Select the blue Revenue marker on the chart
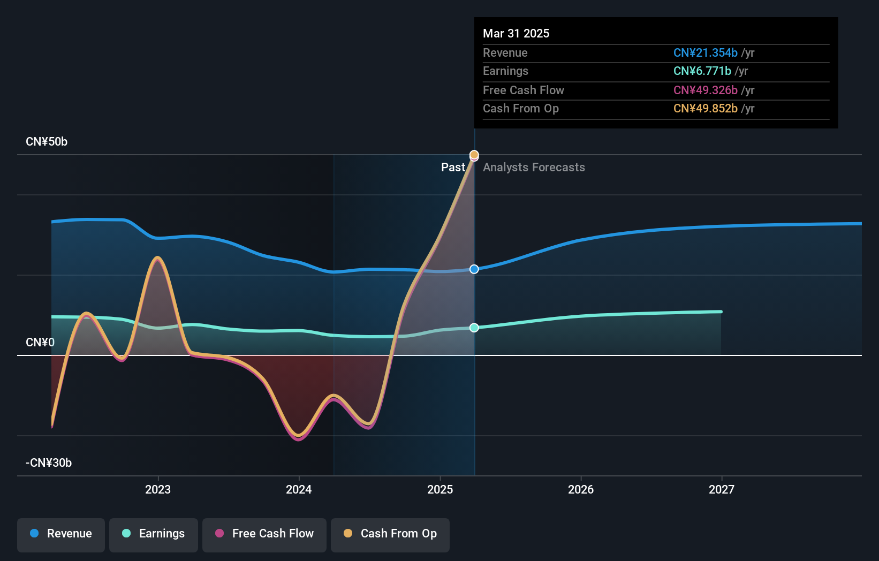This screenshot has width=879, height=561. [x=474, y=269]
